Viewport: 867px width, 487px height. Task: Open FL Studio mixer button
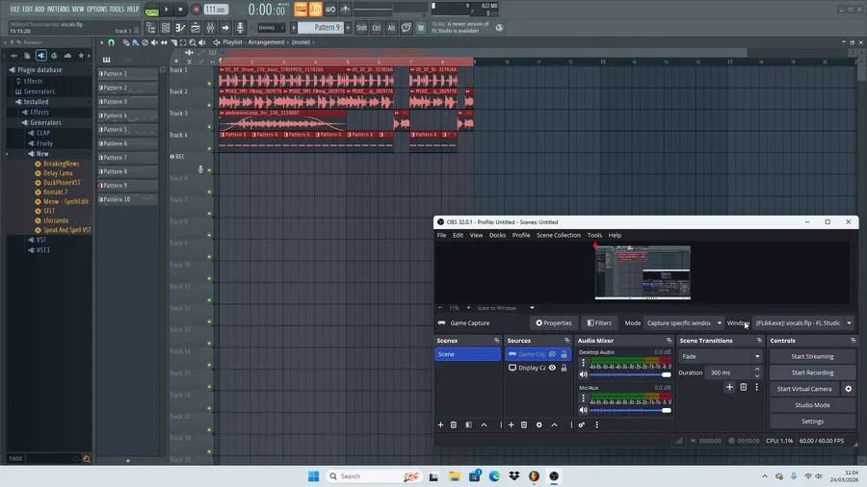coord(210,28)
